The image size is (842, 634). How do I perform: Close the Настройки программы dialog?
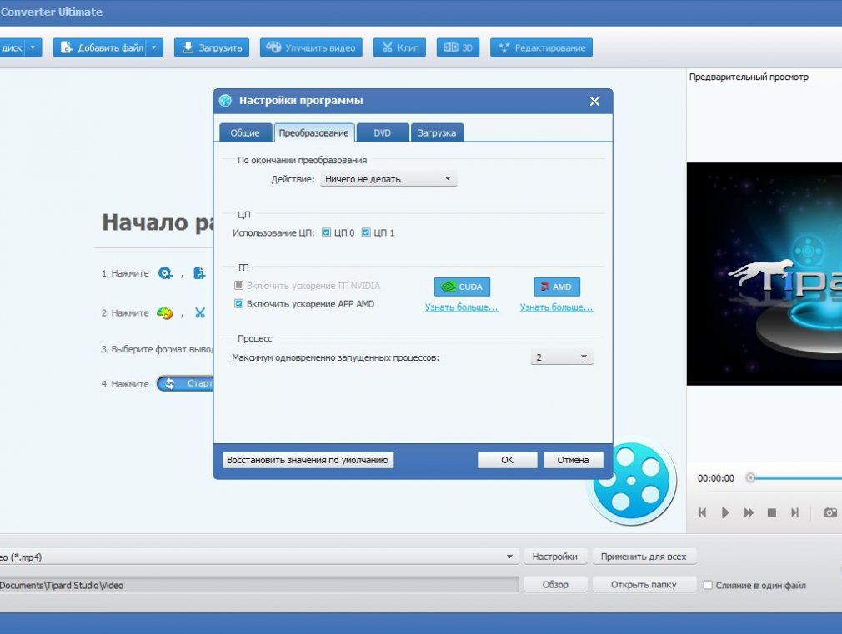[594, 101]
